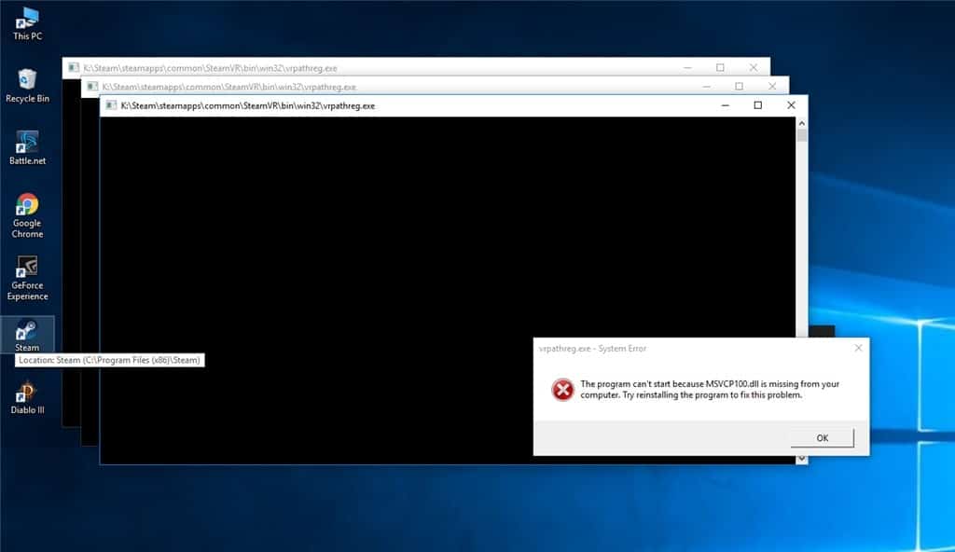
Task: Maximize the front vrpathreg.exe console window
Action: tap(757, 105)
